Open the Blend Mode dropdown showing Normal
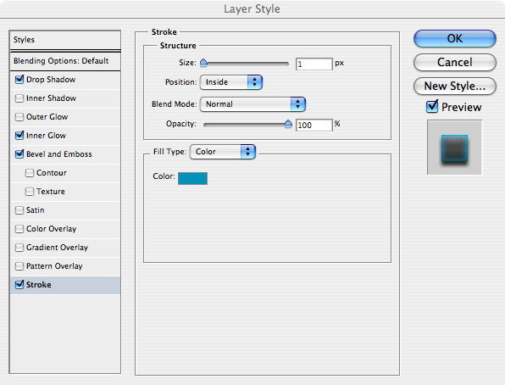The image size is (505, 385). [x=252, y=104]
